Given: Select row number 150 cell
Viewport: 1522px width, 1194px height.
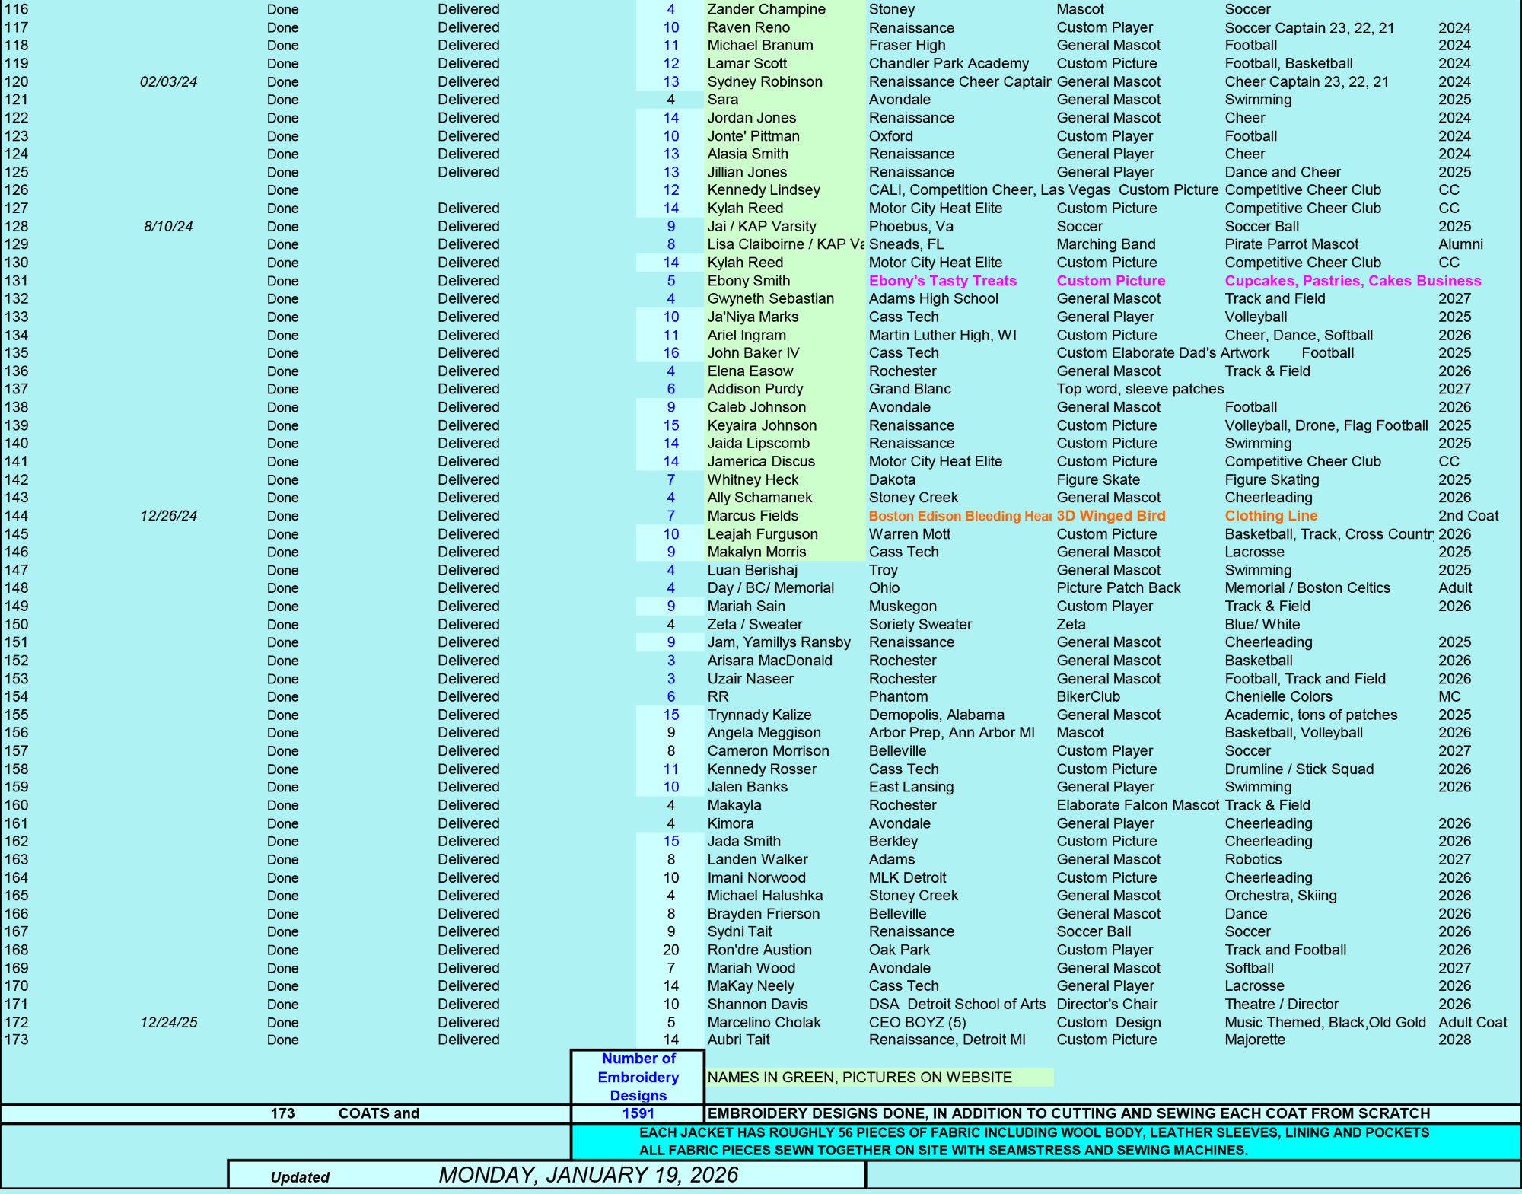Looking at the screenshot, I should 17,624.
